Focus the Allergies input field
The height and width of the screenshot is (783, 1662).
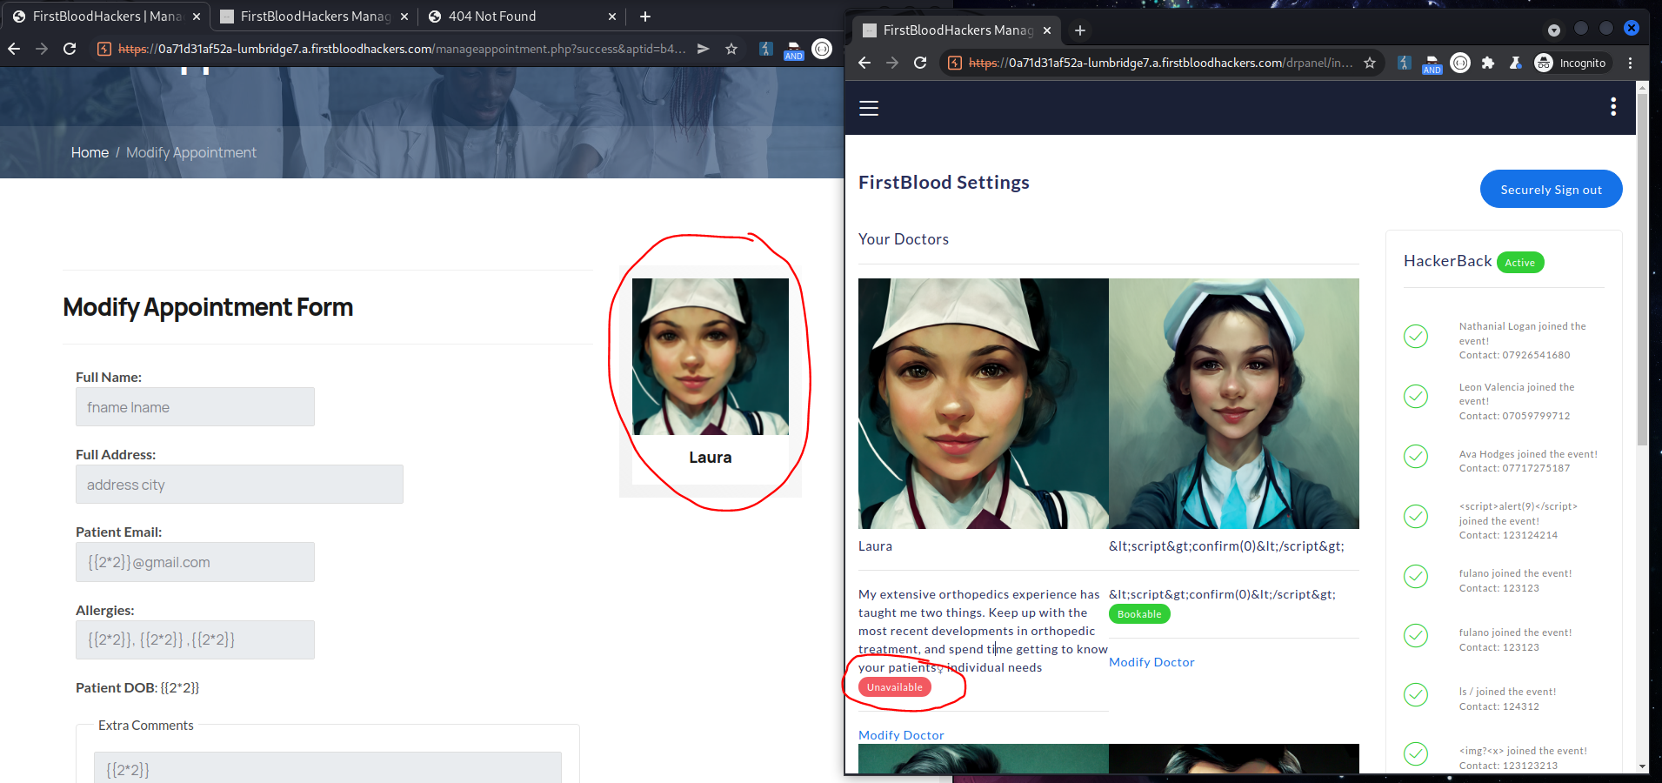coord(195,639)
